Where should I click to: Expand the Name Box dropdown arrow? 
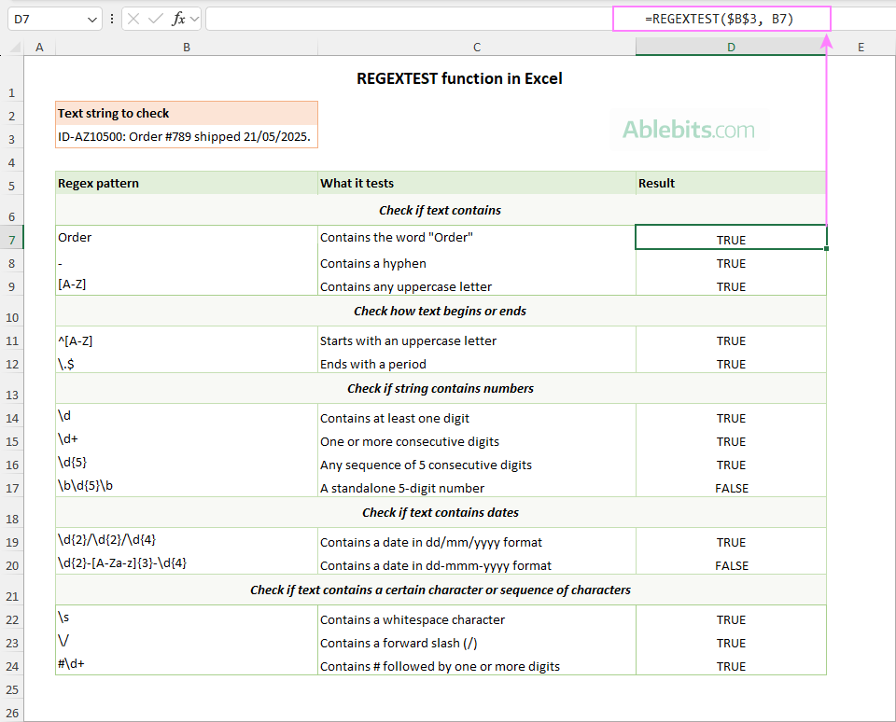point(92,20)
